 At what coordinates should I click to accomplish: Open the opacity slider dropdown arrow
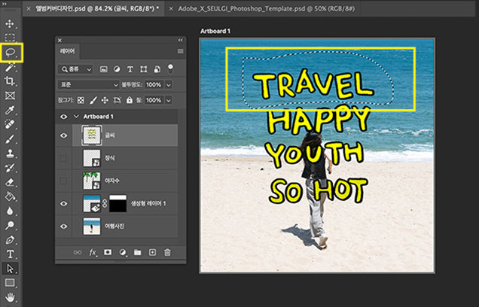(x=169, y=84)
